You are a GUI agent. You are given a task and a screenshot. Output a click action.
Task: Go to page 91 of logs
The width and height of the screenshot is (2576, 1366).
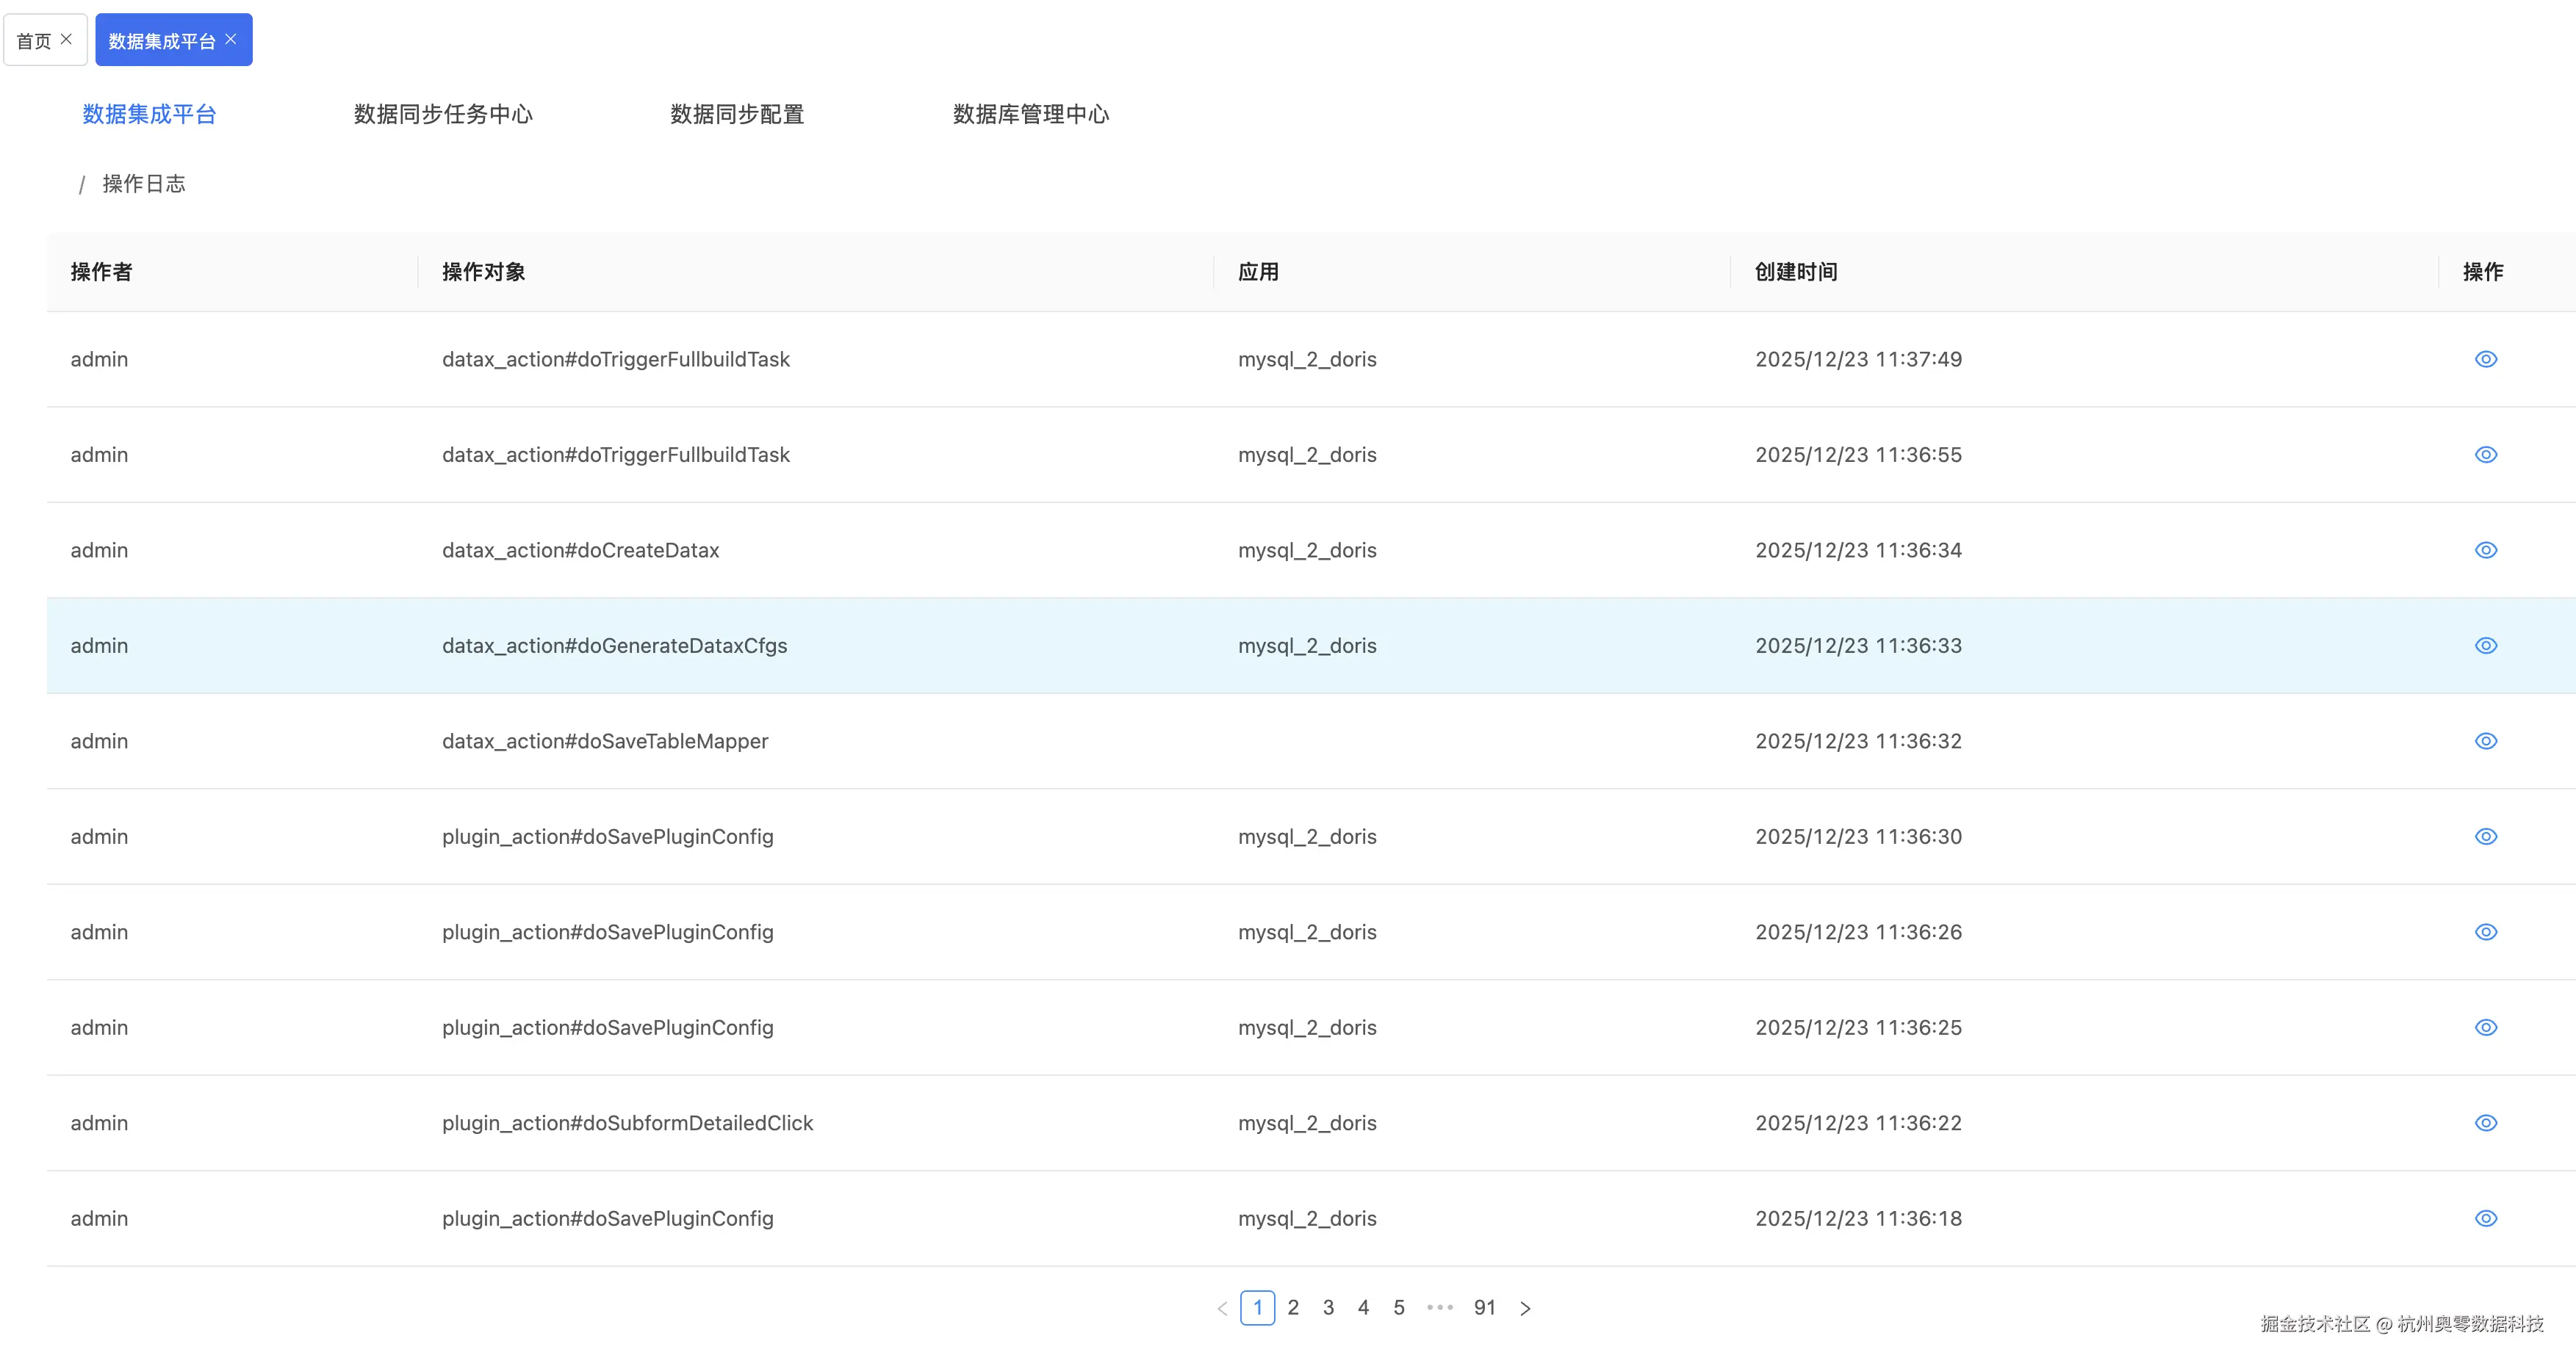[x=1484, y=1307]
